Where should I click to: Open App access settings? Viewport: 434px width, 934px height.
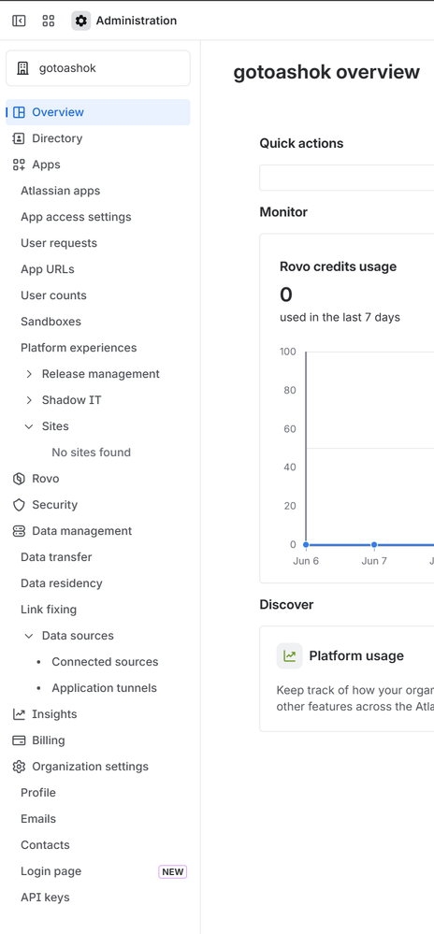pos(76,217)
